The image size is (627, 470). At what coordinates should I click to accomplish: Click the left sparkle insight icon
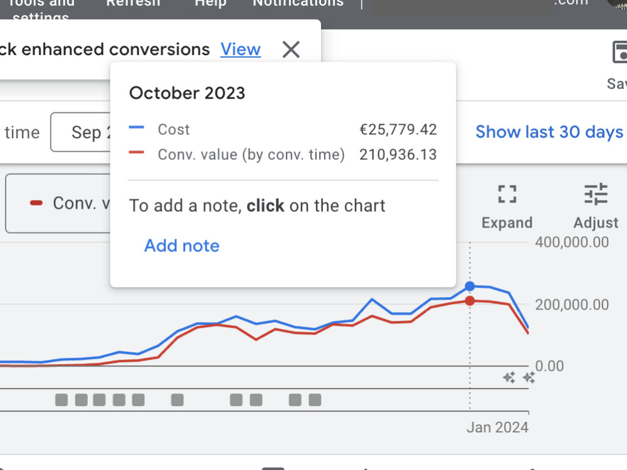click(509, 377)
